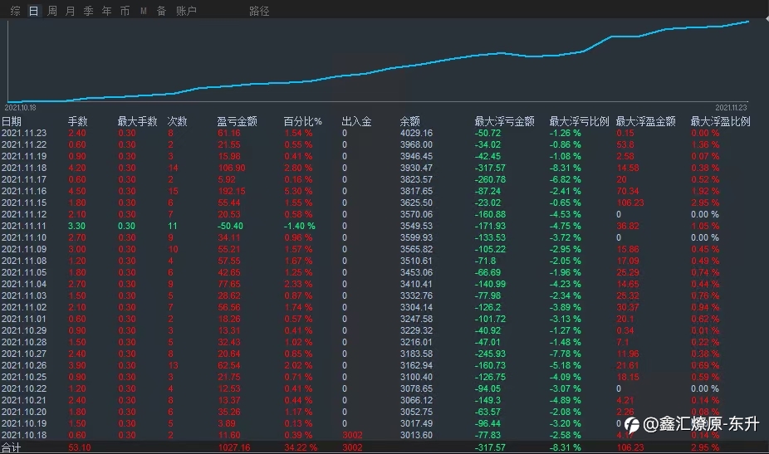Click the 余额 column header
The height and width of the screenshot is (454, 769).
click(x=410, y=121)
